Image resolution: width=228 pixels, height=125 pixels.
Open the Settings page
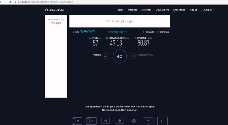163,32
